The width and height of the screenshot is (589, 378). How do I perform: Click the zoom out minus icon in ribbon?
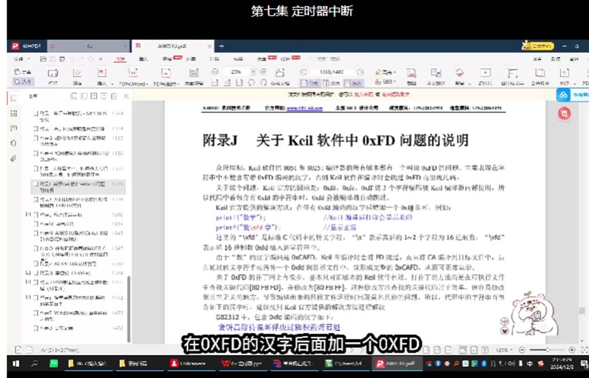click(214, 71)
